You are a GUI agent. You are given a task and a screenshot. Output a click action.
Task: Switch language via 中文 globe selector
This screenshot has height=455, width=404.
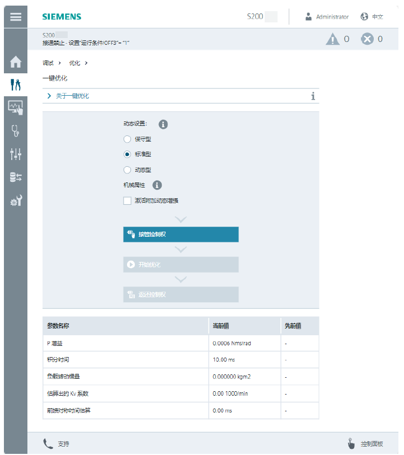pyautogui.click(x=372, y=17)
